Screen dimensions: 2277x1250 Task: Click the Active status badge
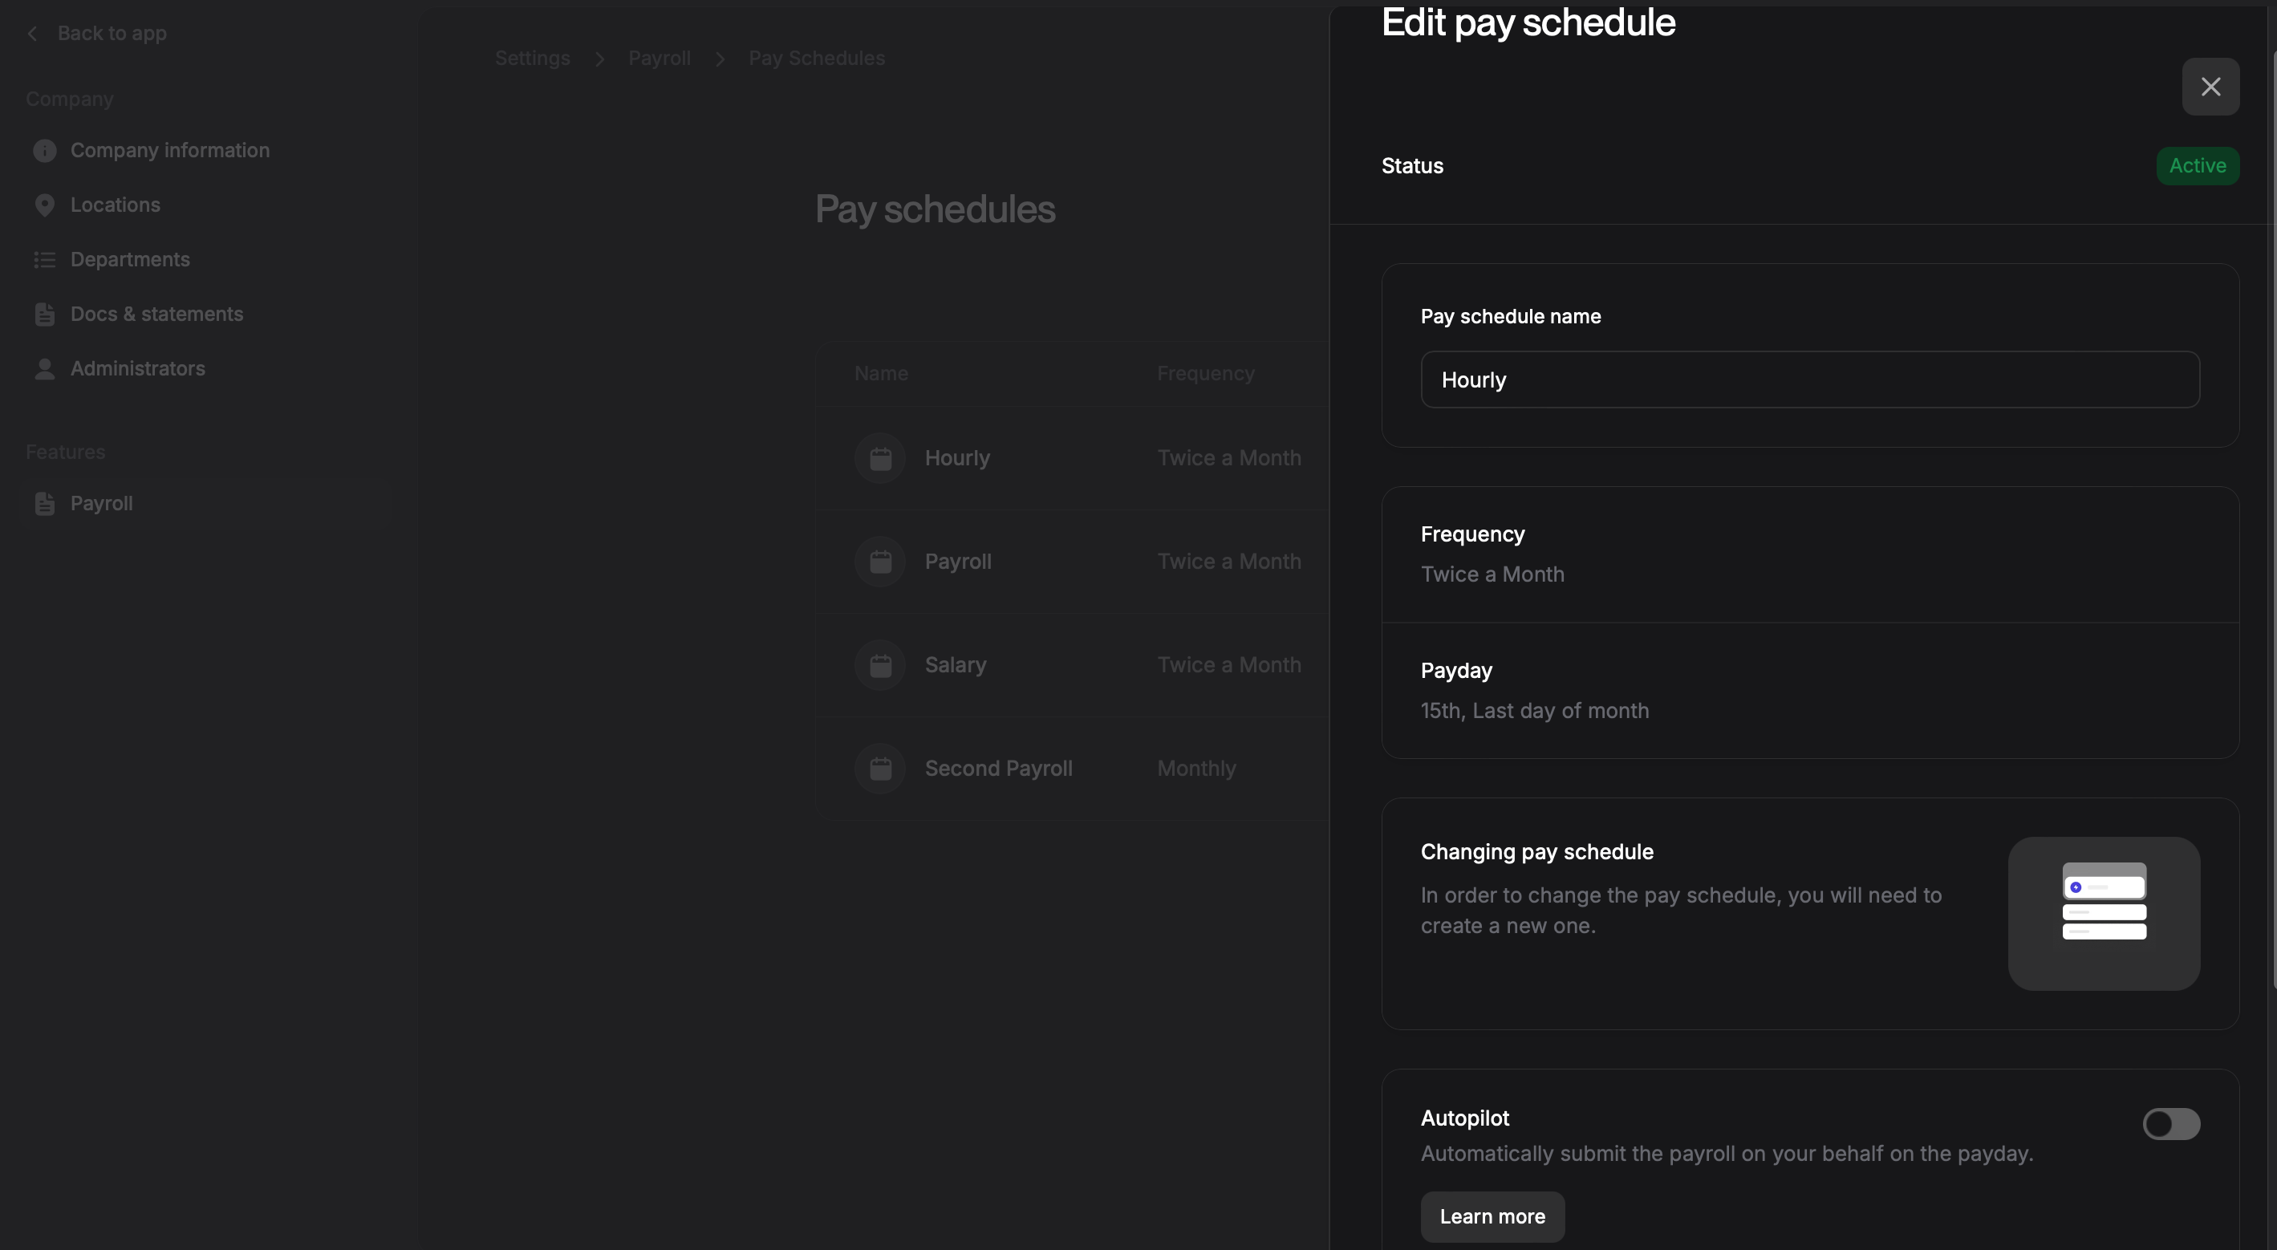click(x=2197, y=166)
